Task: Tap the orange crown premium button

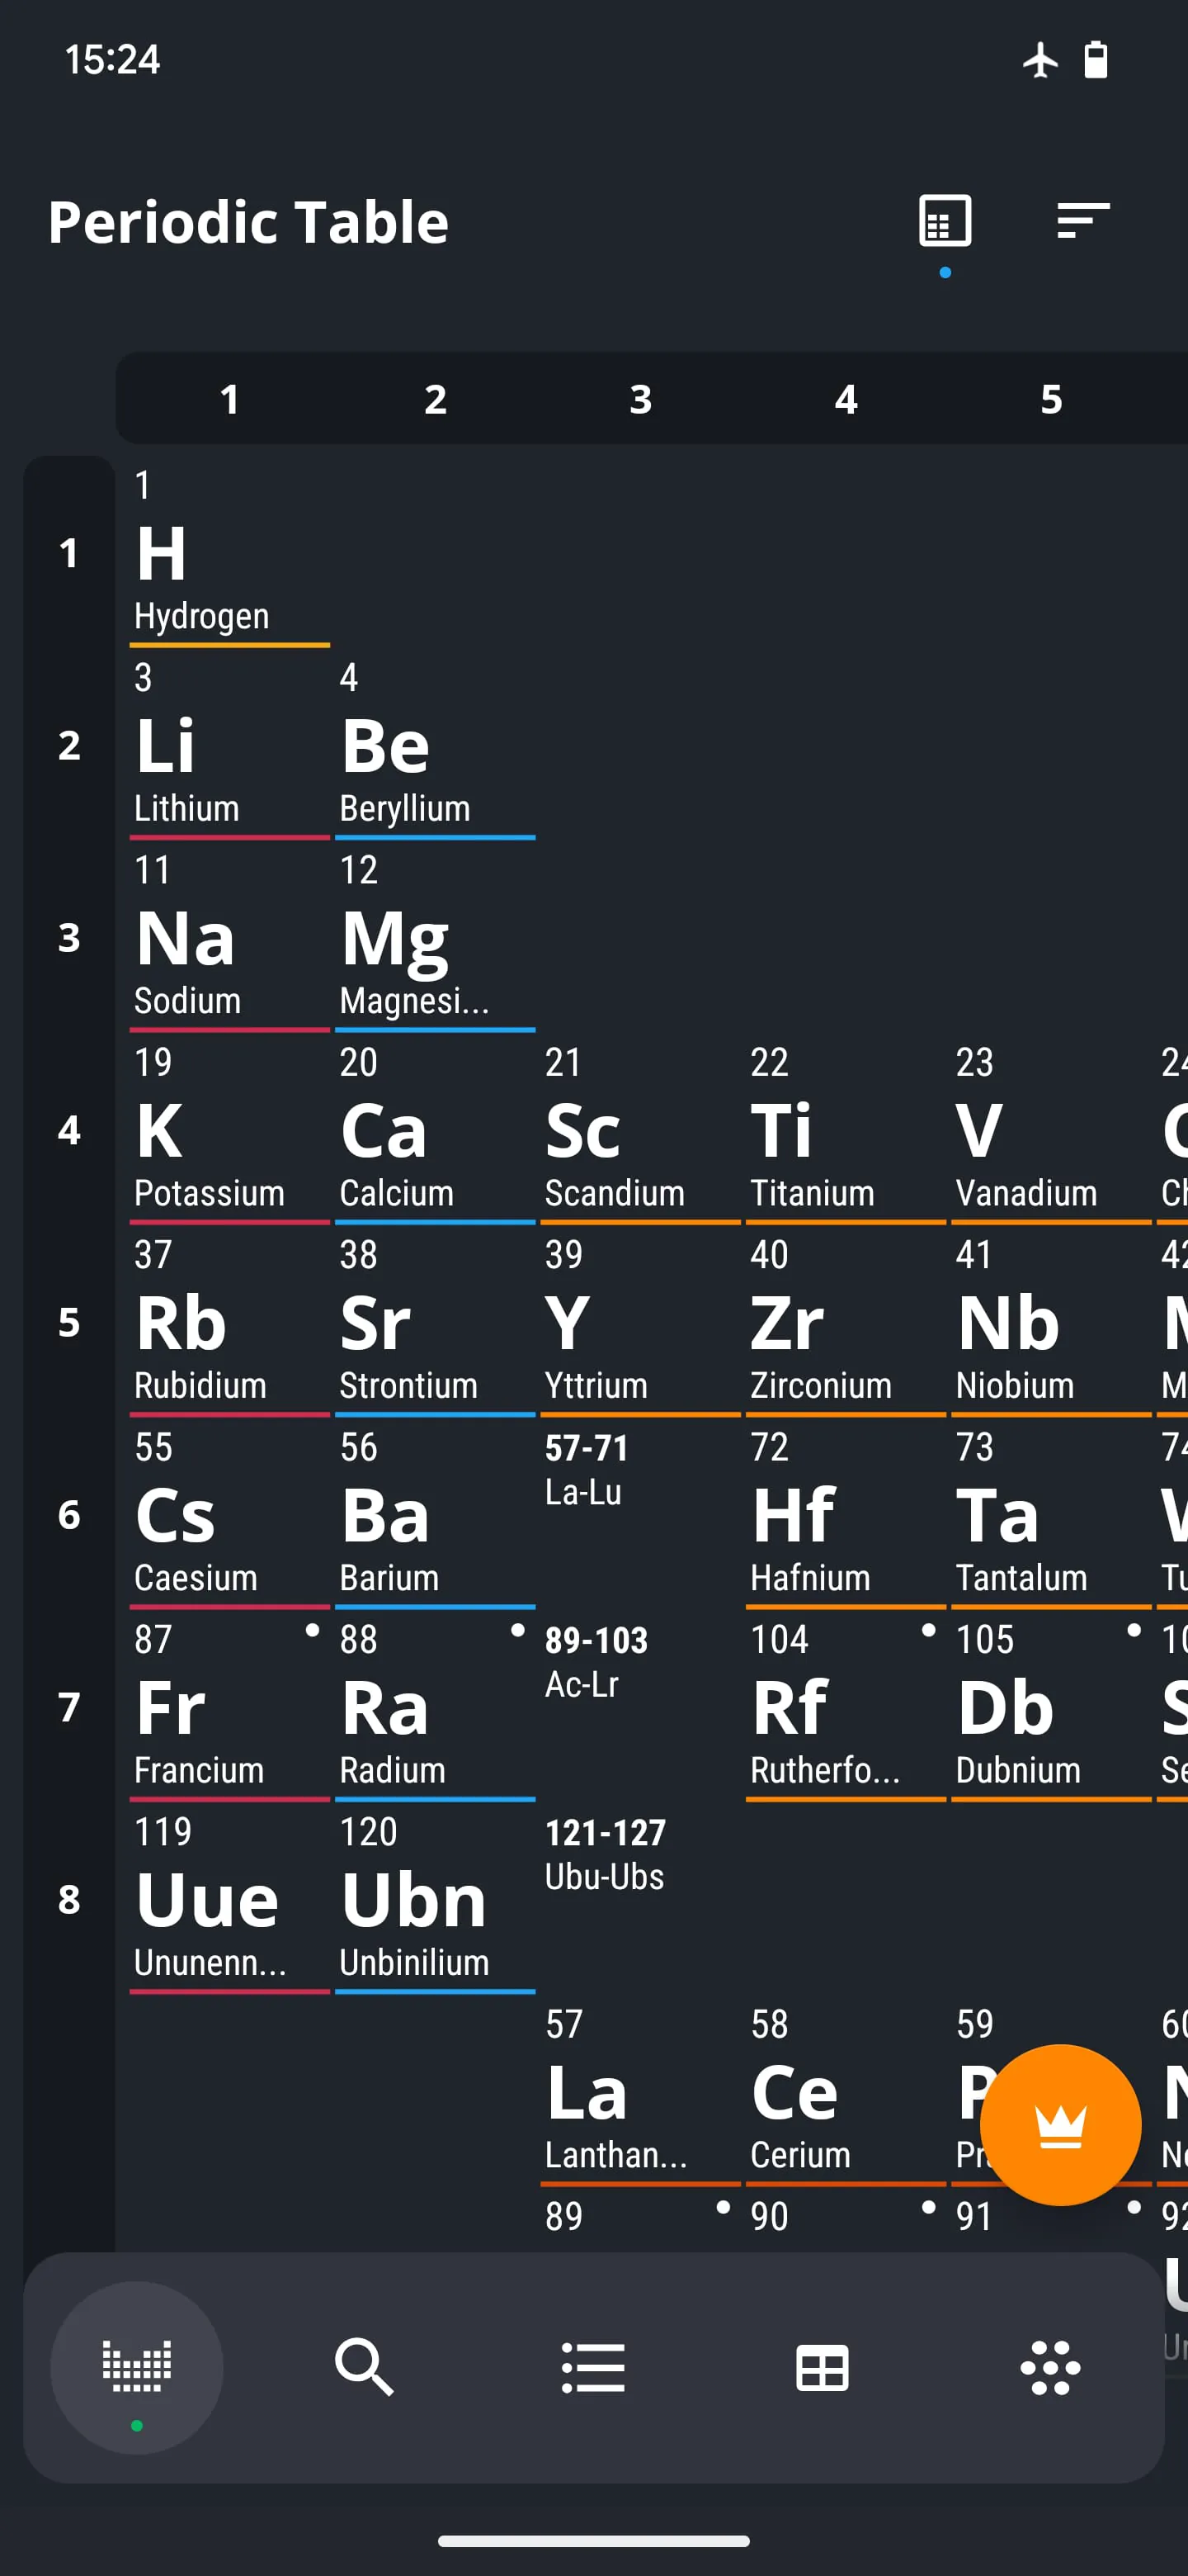Action: (x=1062, y=2125)
